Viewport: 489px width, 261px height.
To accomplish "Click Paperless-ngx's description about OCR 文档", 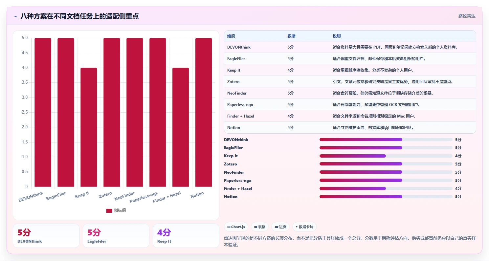I will click(376, 105).
